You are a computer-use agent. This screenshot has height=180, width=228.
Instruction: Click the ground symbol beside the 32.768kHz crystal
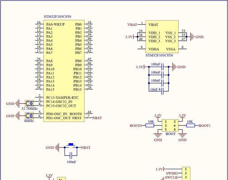coord(18,103)
